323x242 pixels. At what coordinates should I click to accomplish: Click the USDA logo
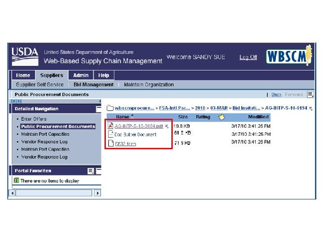[x=25, y=56]
